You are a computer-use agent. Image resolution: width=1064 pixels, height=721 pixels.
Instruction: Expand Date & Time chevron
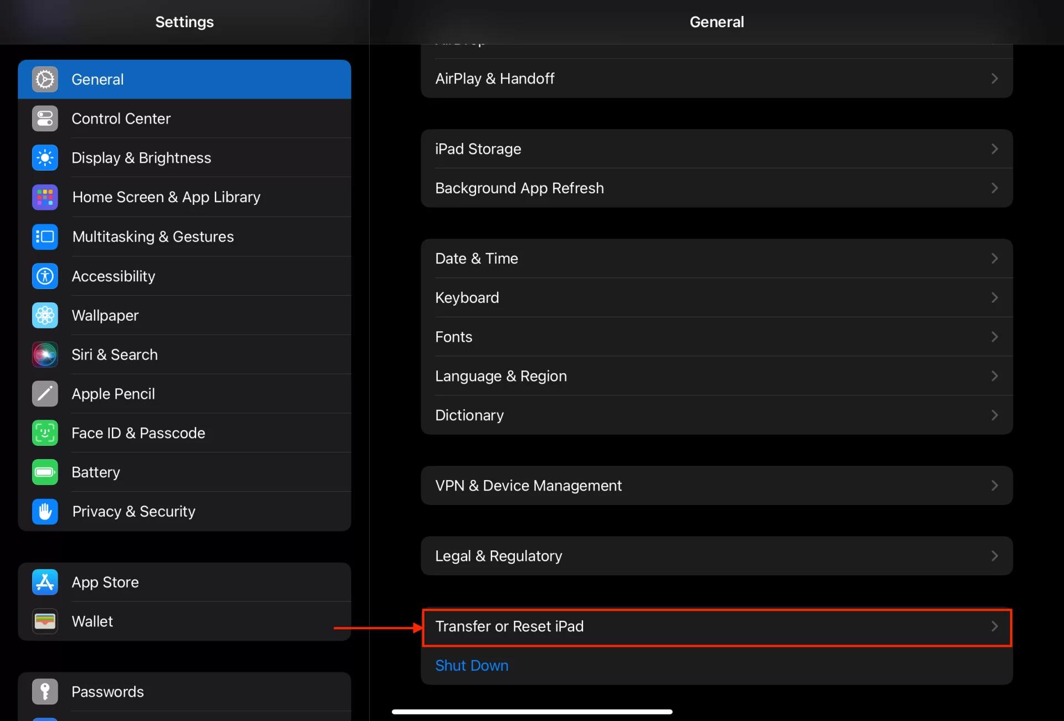(x=995, y=259)
